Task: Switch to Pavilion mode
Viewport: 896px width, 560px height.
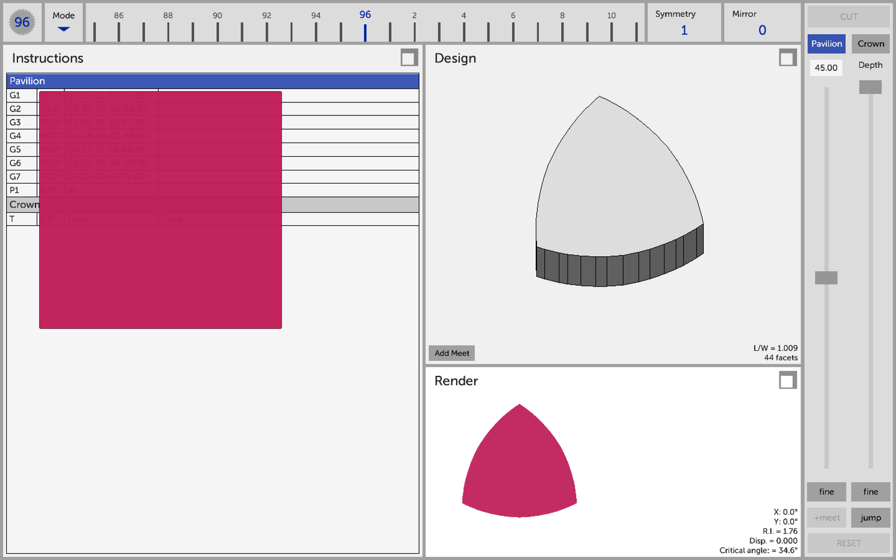Action: pyautogui.click(x=827, y=43)
